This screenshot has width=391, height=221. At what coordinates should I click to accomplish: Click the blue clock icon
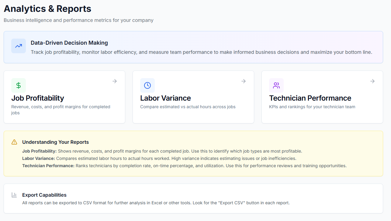click(x=147, y=85)
